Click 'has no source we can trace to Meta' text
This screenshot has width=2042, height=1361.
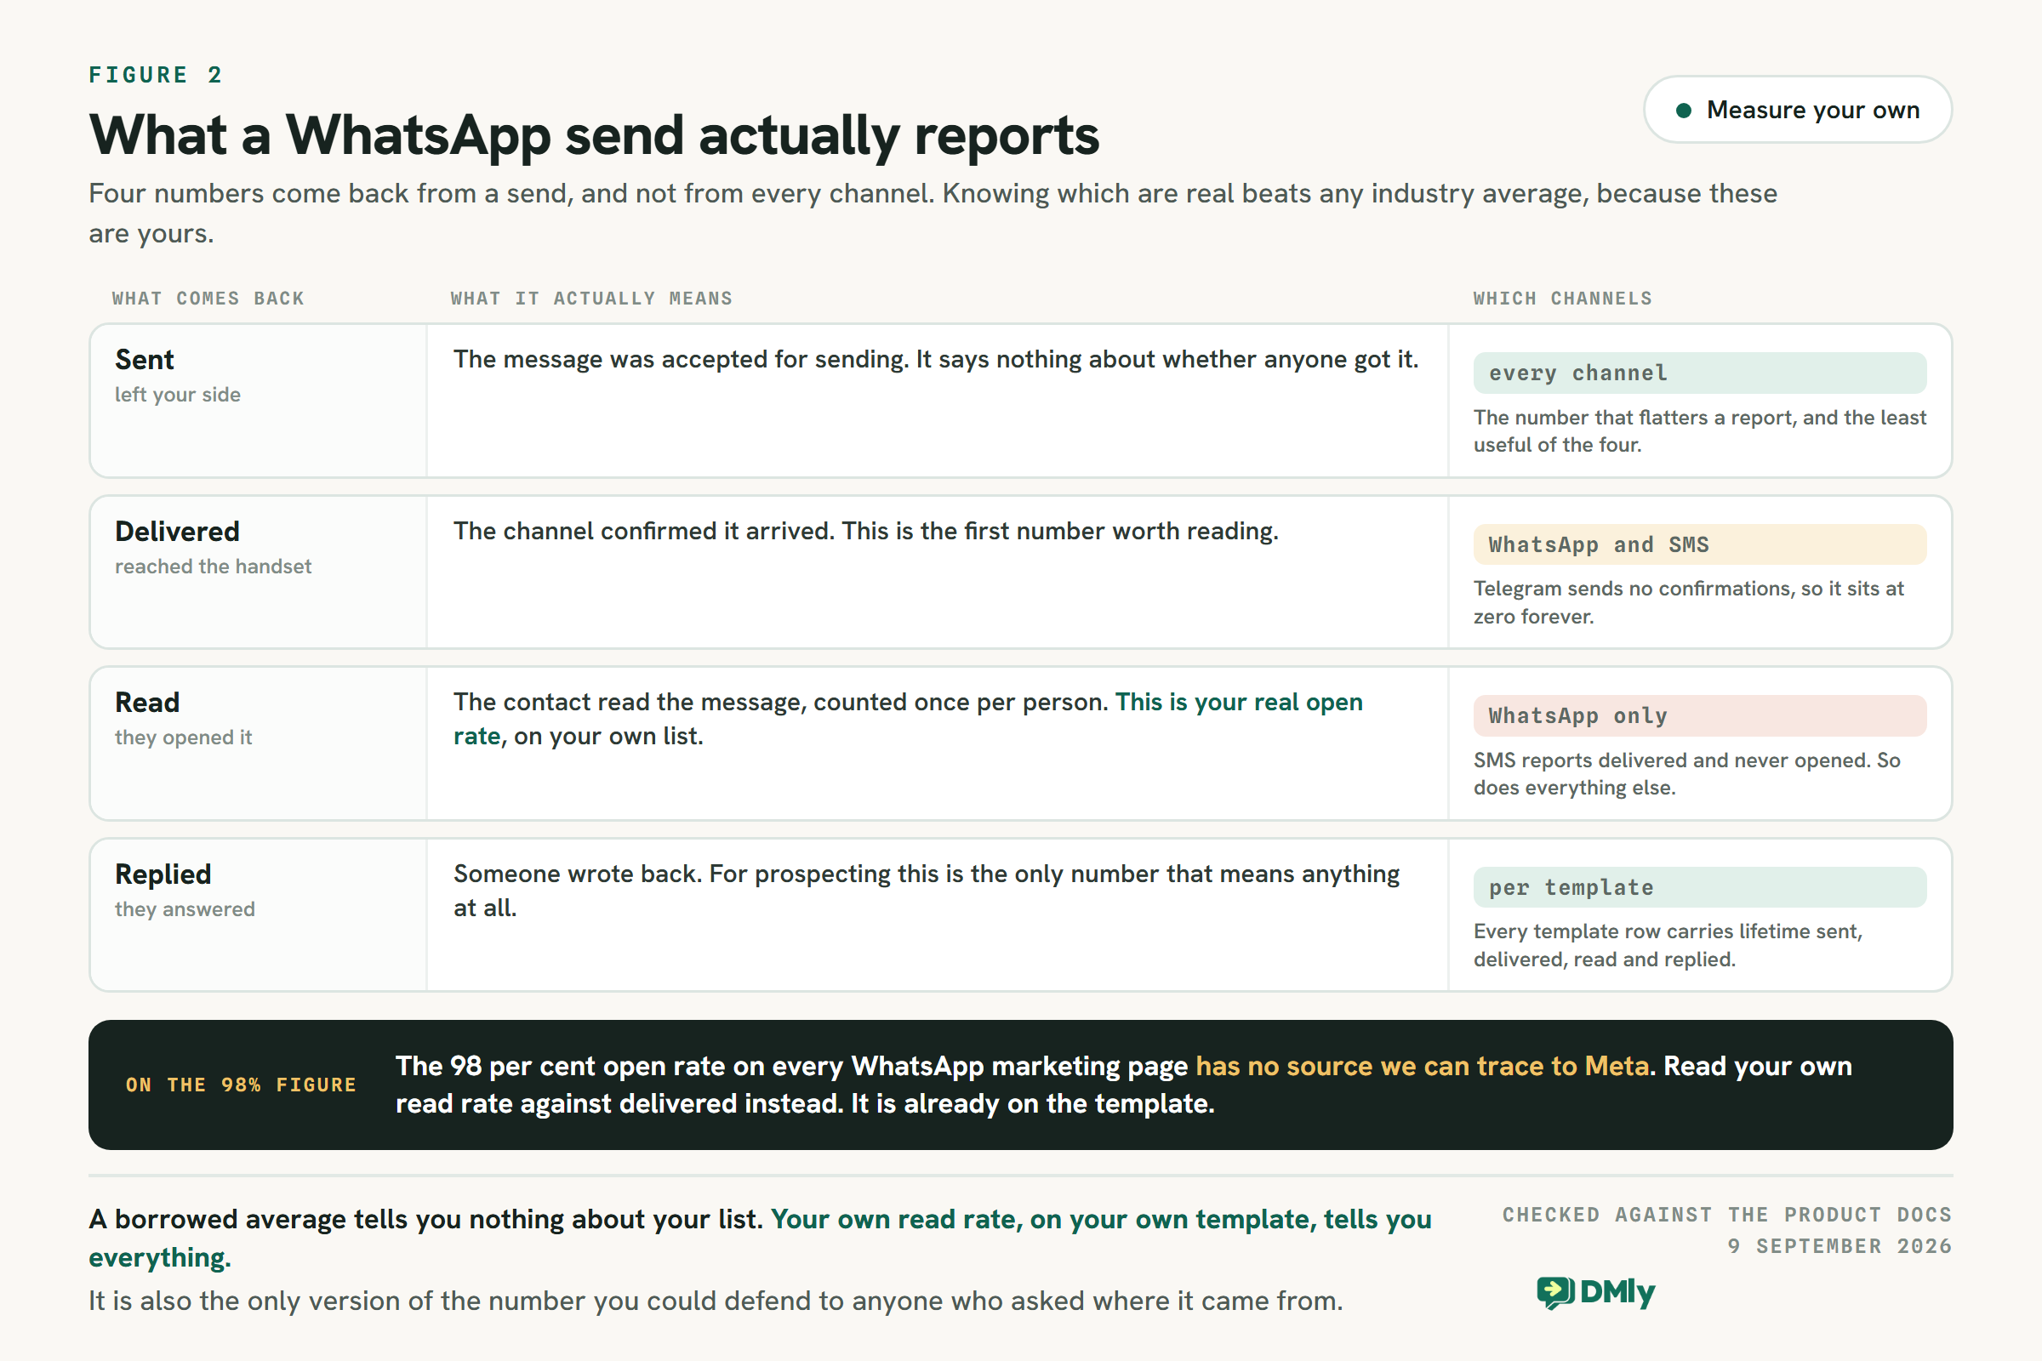click(1422, 1066)
